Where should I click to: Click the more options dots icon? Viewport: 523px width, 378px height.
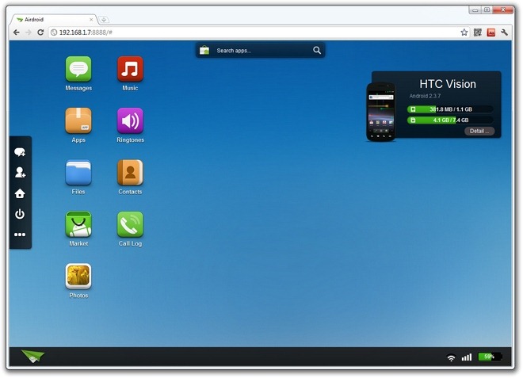coord(20,235)
